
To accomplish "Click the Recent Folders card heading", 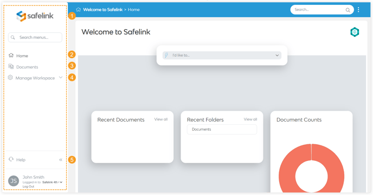I will point(205,120).
